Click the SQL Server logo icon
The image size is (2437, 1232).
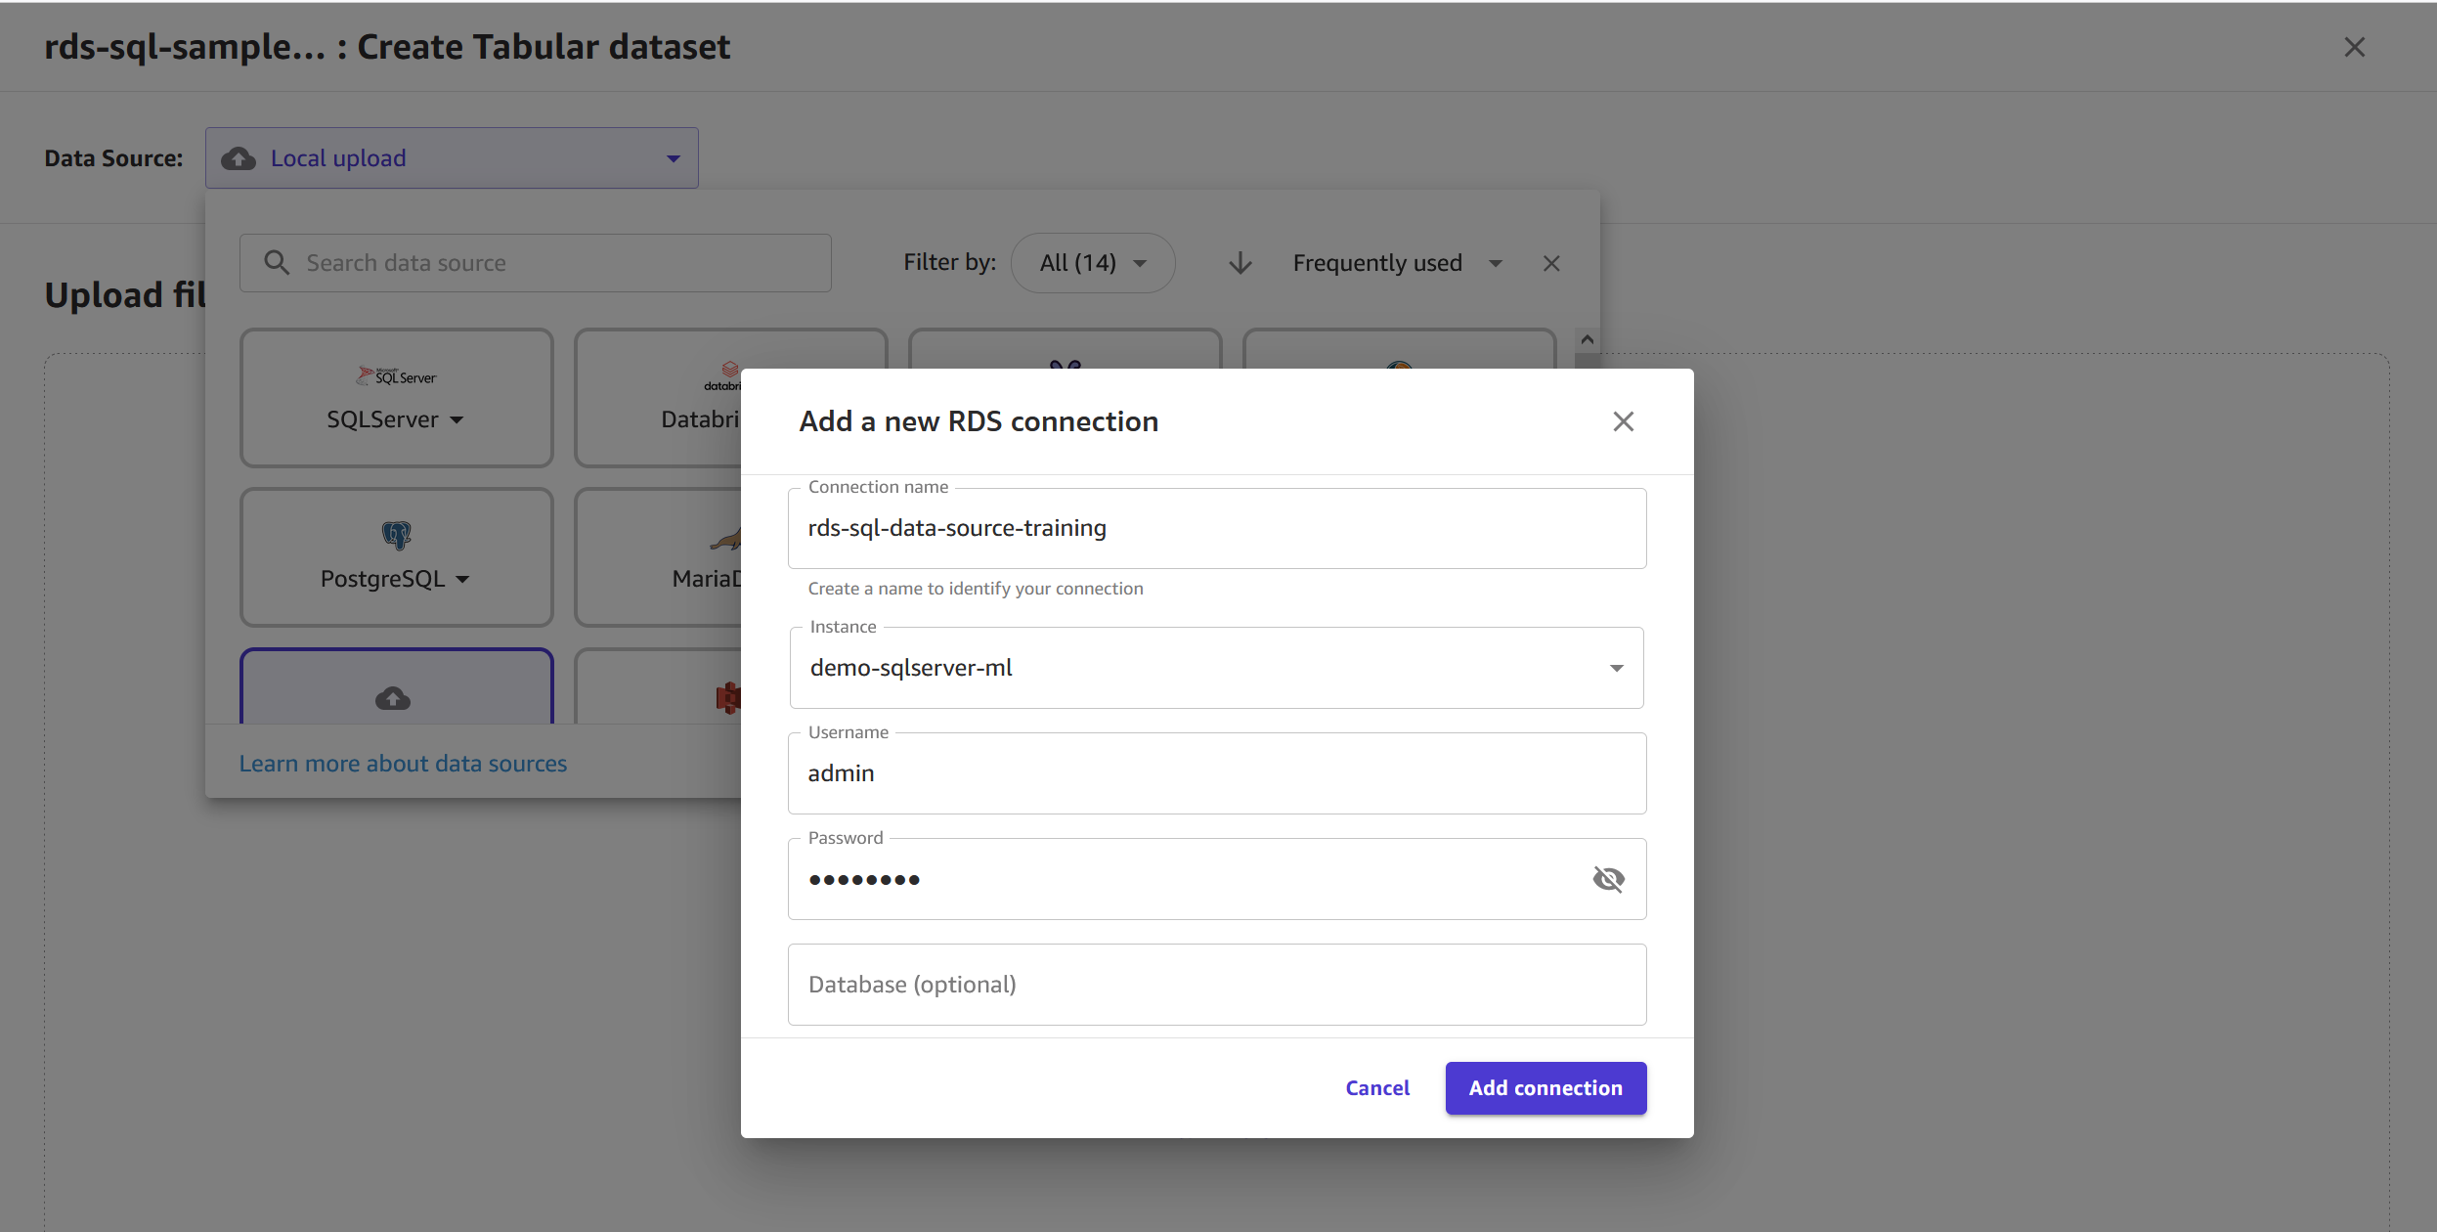point(396,376)
